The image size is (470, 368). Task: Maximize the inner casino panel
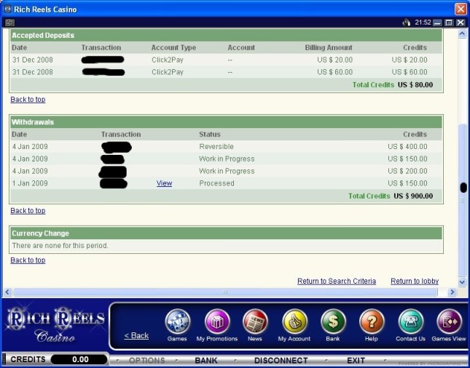[x=449, y=23]
